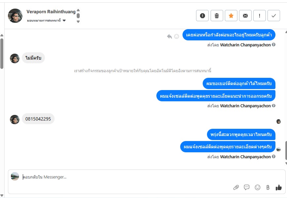Open saved replies speech bubble icon
This screenshot has width=287, height=198.
pyautogui.click(x=247, y=187)
